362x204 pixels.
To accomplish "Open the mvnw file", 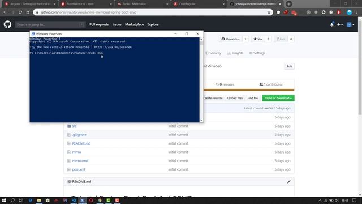I will [76, 152].
